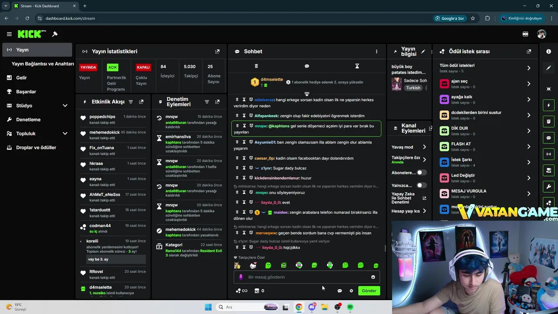Pop out the Yayın İstatistikleri panel

pos(217,51)
